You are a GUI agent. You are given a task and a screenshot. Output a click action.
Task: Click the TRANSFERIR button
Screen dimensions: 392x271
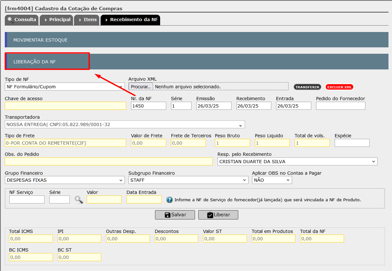click(307, 87)
